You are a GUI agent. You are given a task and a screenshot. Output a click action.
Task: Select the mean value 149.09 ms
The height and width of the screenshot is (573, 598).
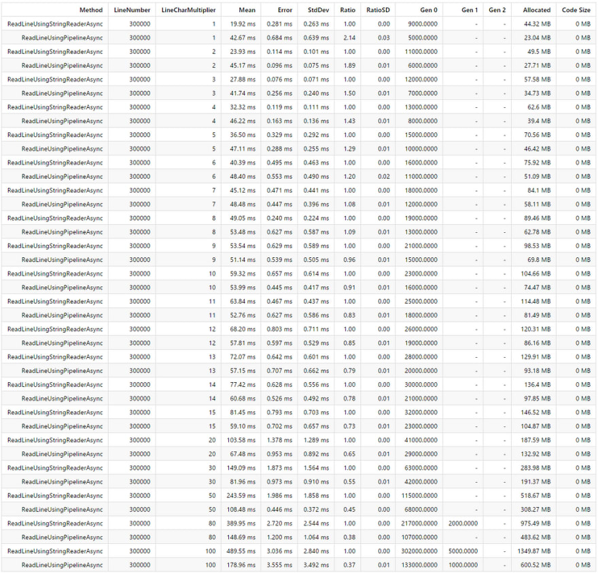[x=241, y=468]
